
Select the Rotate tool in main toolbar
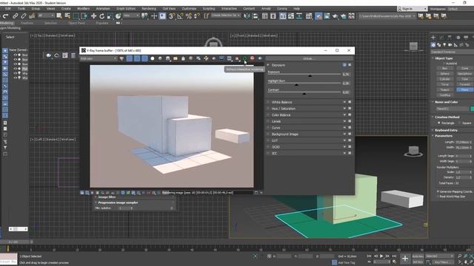[102, 16]
